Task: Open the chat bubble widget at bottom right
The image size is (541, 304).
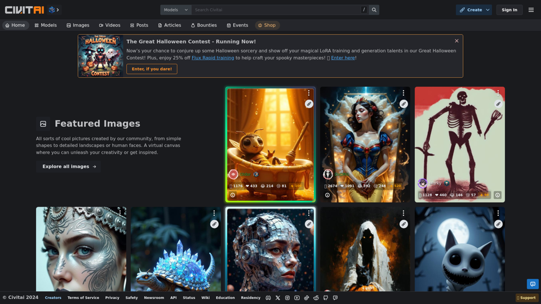Action: click(x=533, y=284)
